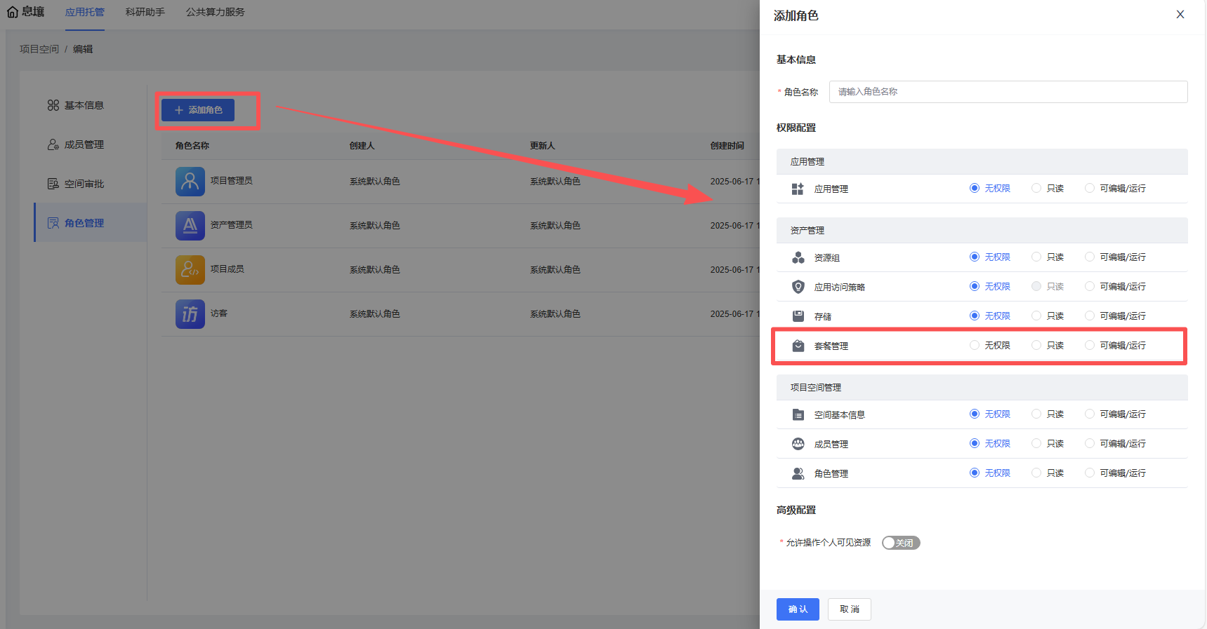
Task: Click the 资产管理员 role name
Action: pos(232,225)
